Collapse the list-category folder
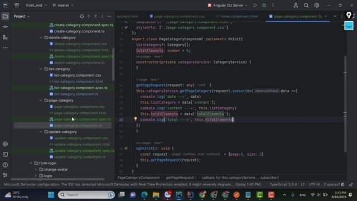 pos(41,69)
